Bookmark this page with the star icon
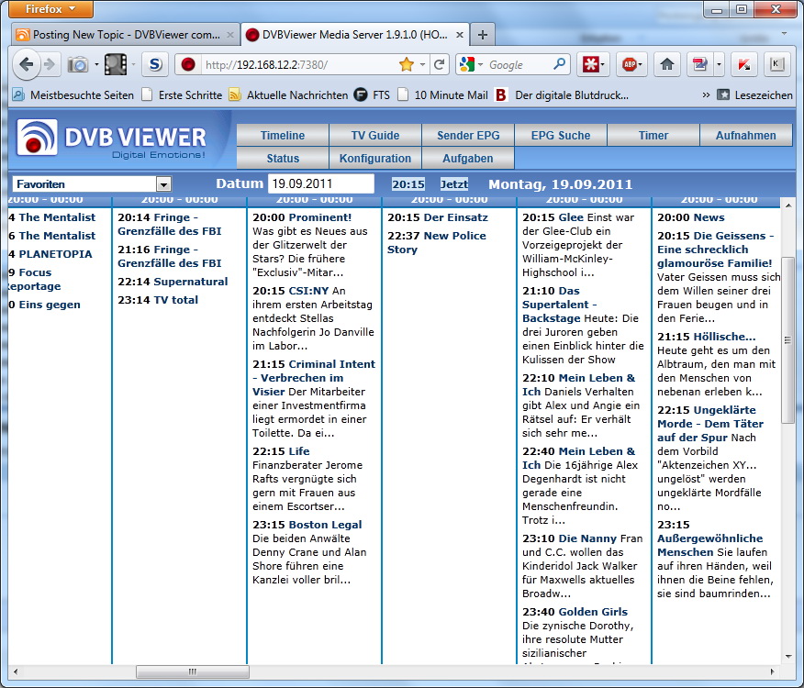Screen dimensions: 804x688 [406, 64]
